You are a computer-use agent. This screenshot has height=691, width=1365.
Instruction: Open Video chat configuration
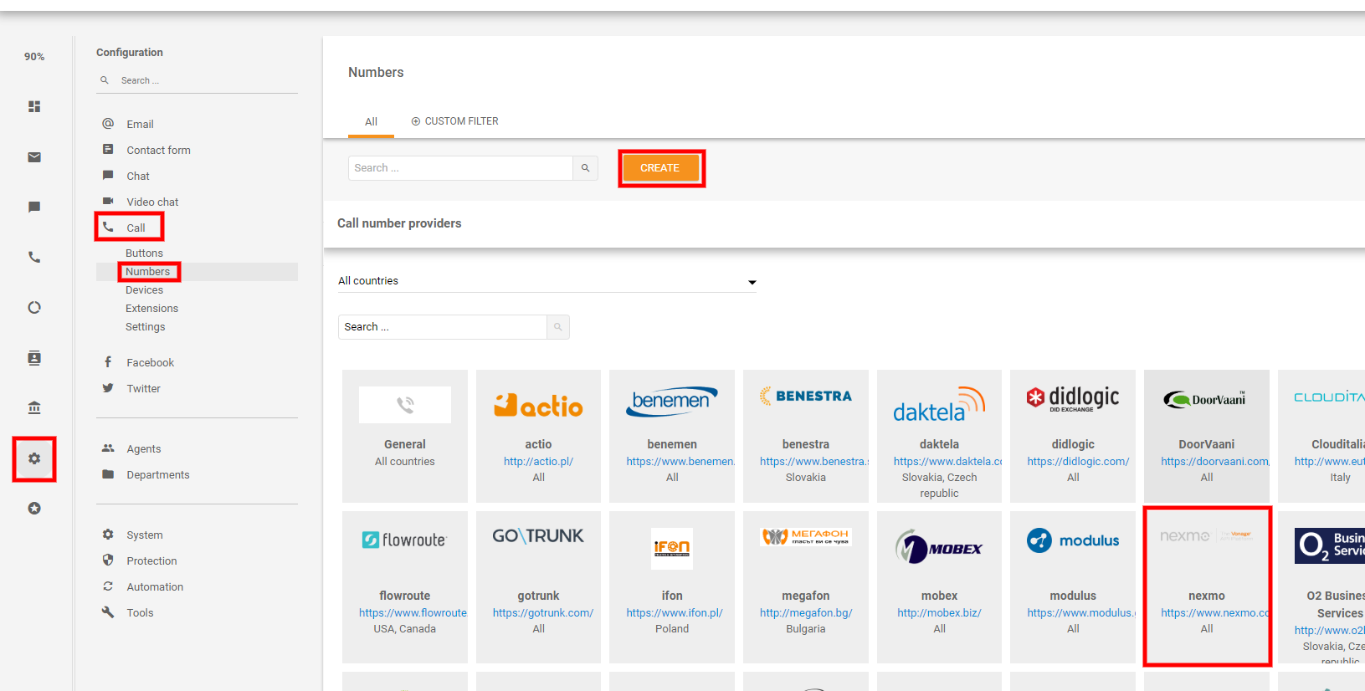[x=152, y=202]
